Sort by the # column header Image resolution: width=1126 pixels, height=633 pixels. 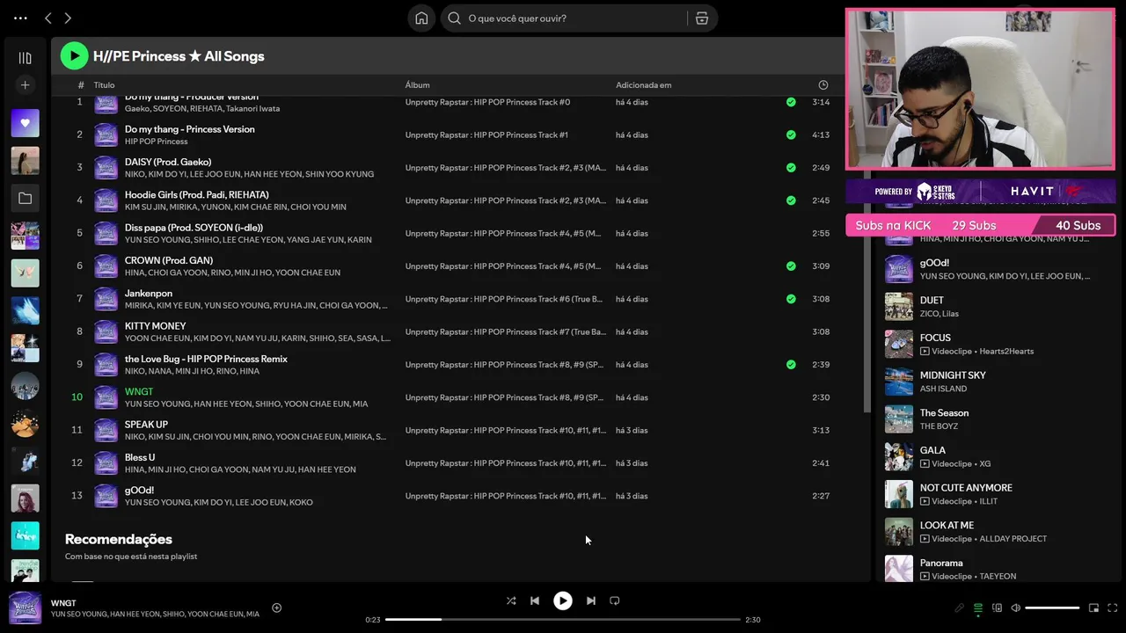click(80, 85)
